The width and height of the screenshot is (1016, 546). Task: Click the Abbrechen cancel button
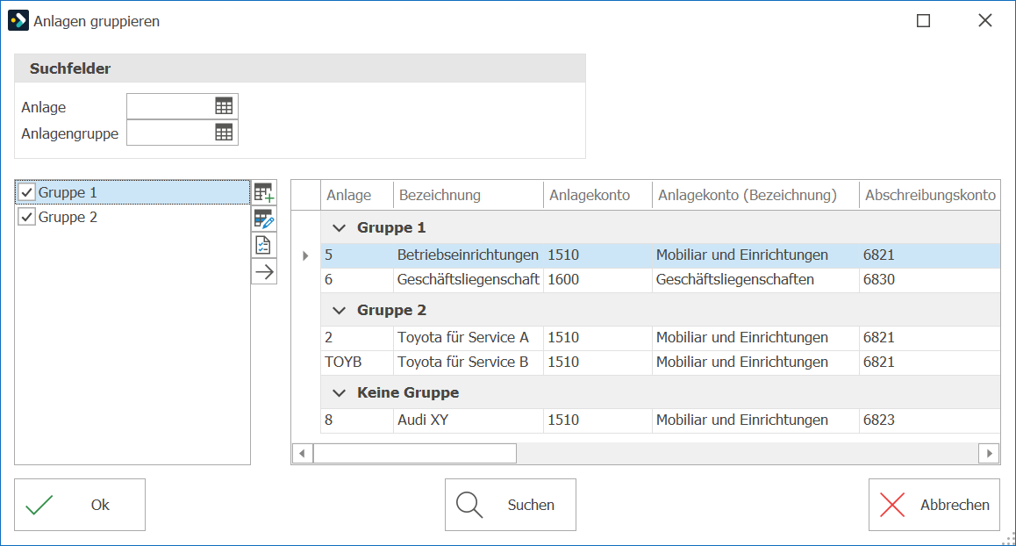tap(934, 505)
